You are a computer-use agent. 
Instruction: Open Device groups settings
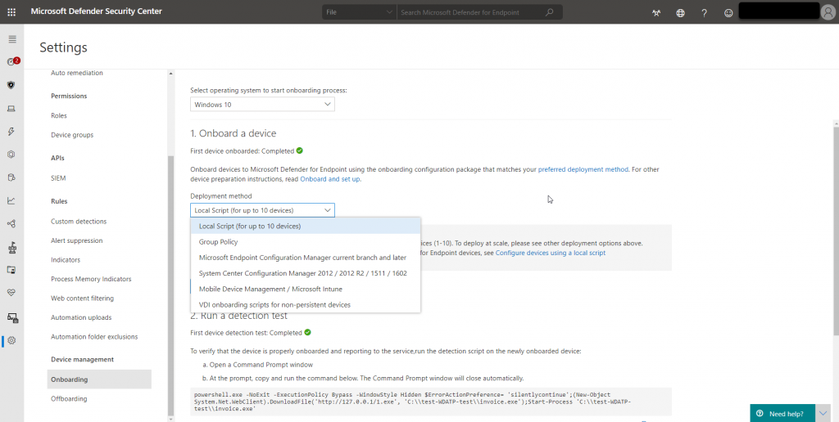pos(72,135)
